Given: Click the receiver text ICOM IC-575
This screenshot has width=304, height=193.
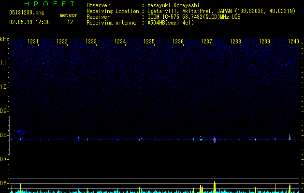Looking at the screenshot, I should pyautogui.click(x=164, y=17).
